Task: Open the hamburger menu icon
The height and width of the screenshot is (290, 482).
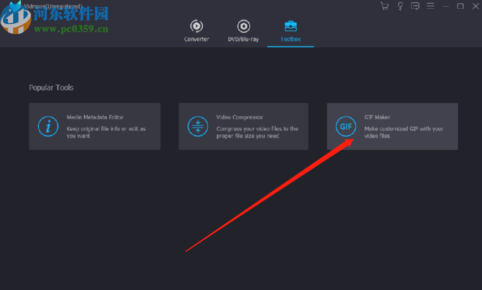Action: click(430, 6)
